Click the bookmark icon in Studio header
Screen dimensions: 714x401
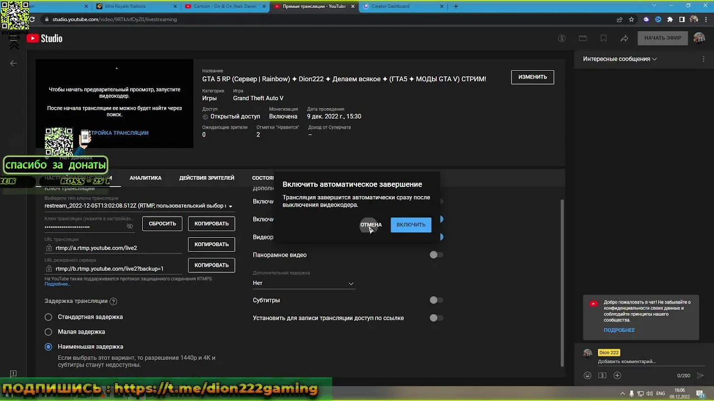(x=604, y=38)
